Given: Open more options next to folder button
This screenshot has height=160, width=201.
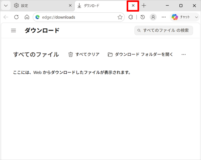Looking at the screenshot, I should pos(184,54).
